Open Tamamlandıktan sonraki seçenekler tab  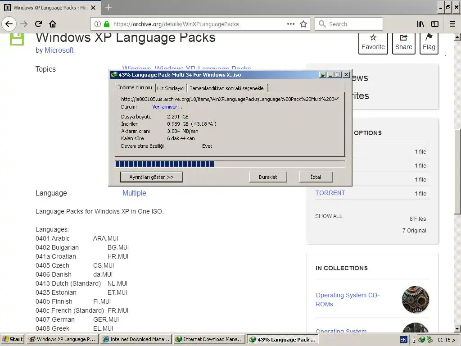tap(227, 88)
